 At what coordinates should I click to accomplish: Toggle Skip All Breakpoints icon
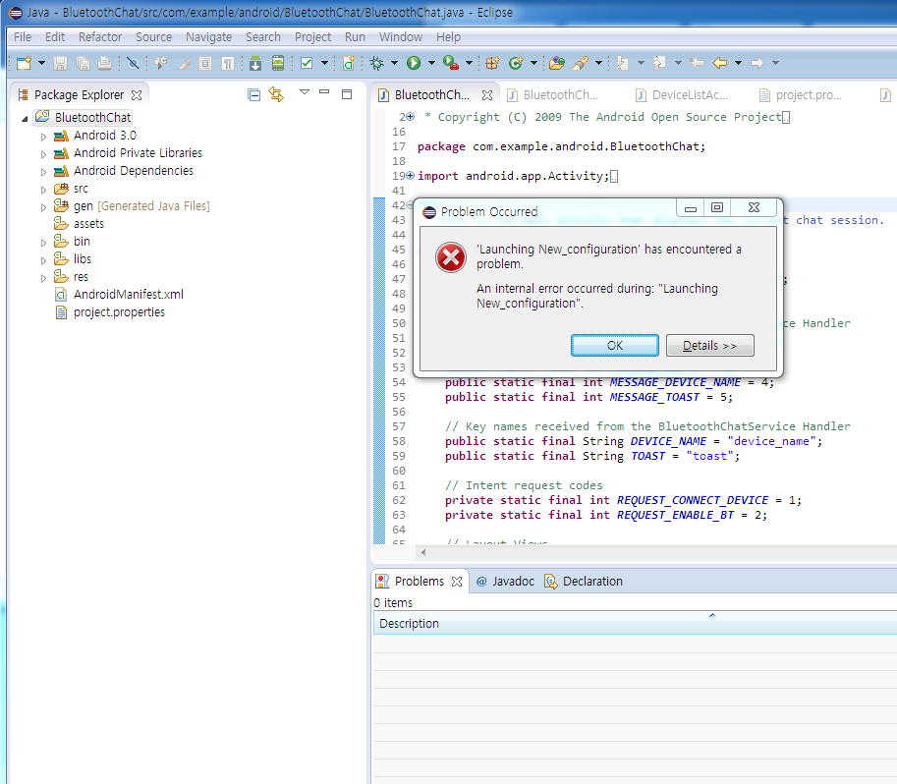tap(133, 63)
